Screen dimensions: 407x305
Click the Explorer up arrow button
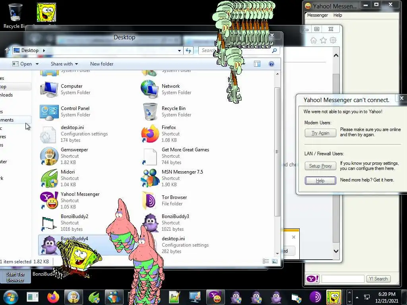(7, 50)
